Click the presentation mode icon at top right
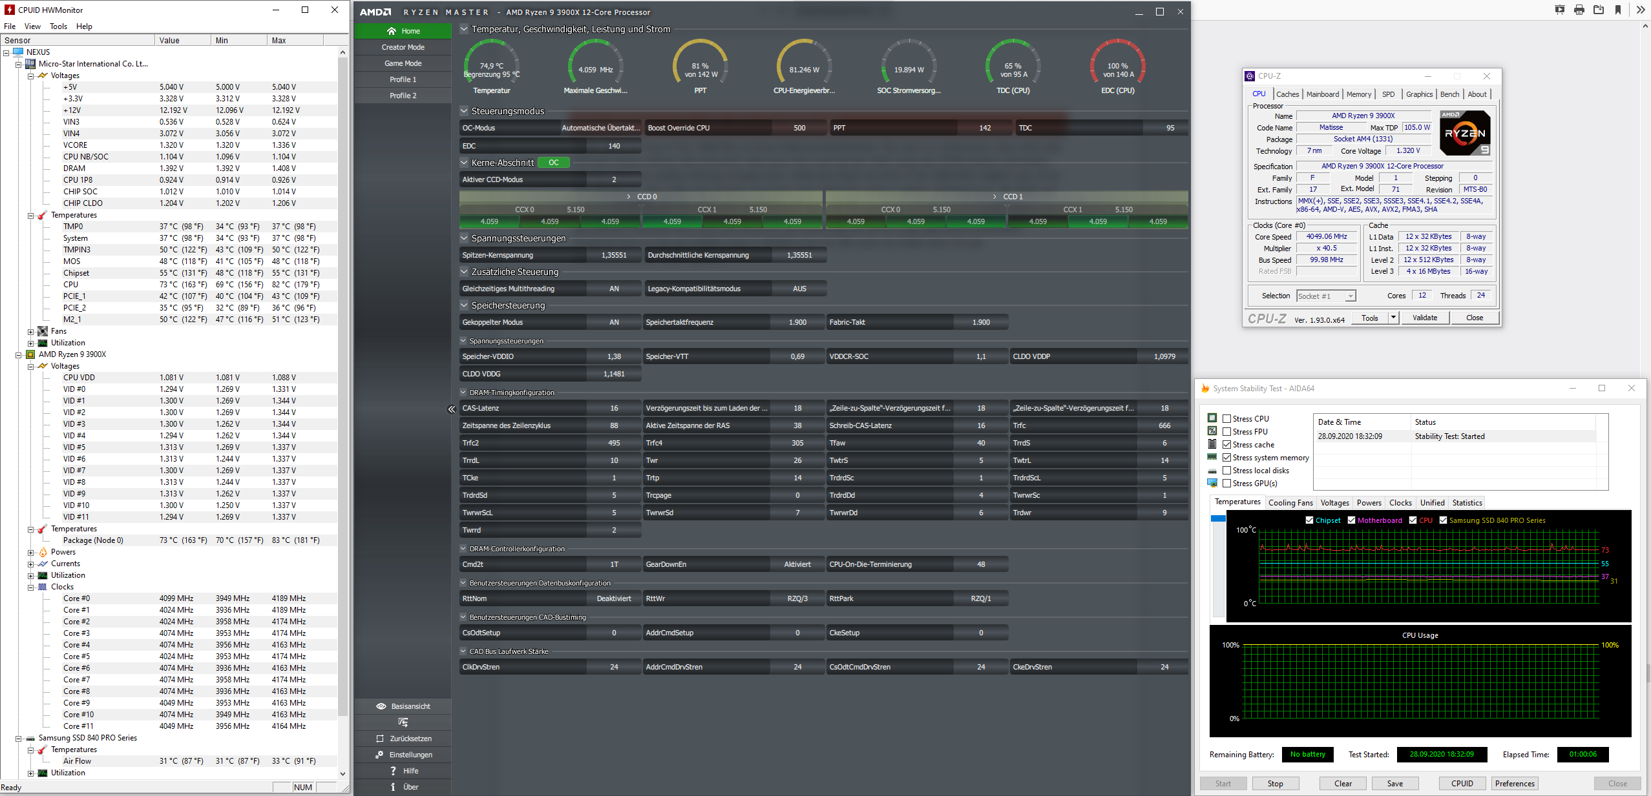 (x=1560, y=10)
